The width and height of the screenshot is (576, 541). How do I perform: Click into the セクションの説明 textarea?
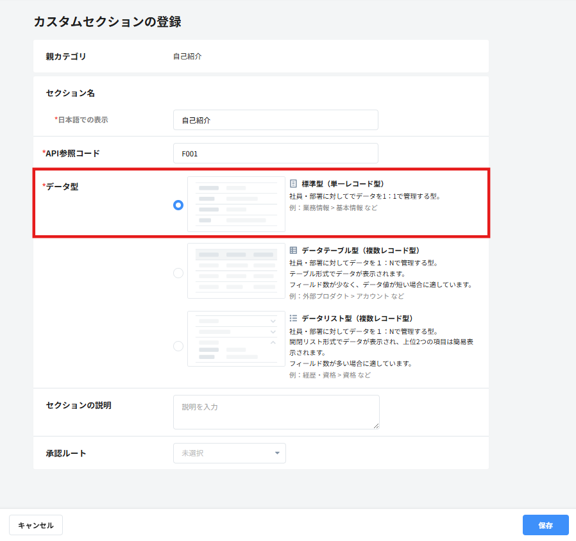(276, 412)
